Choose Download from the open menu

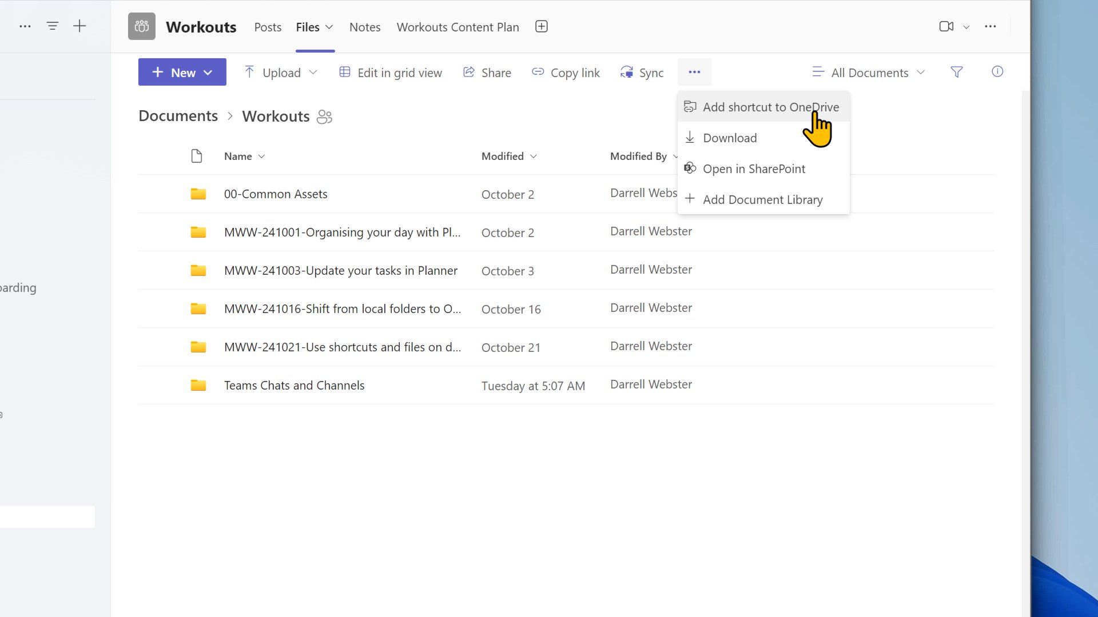pos(730,138)
